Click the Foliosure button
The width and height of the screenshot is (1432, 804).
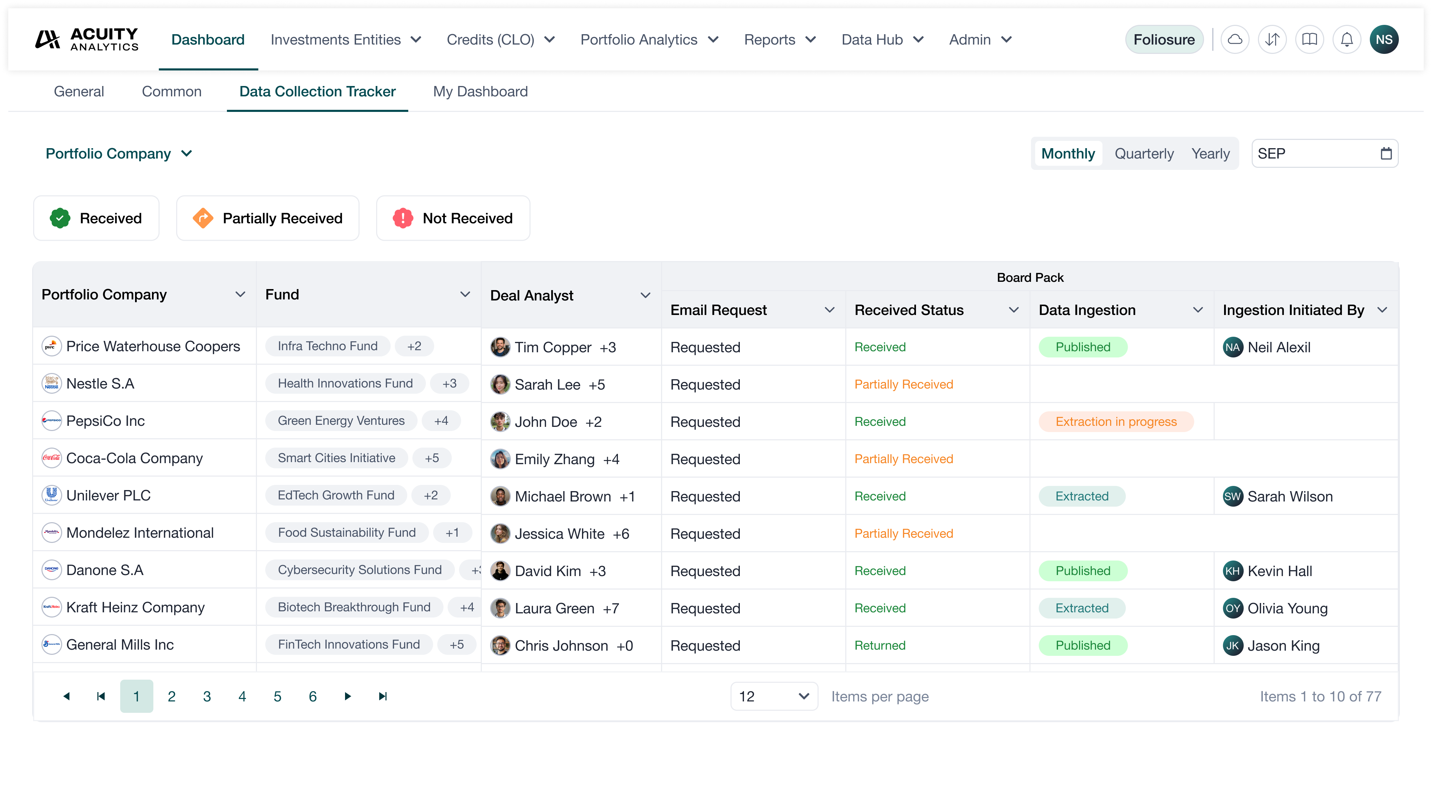(1164, 39)
